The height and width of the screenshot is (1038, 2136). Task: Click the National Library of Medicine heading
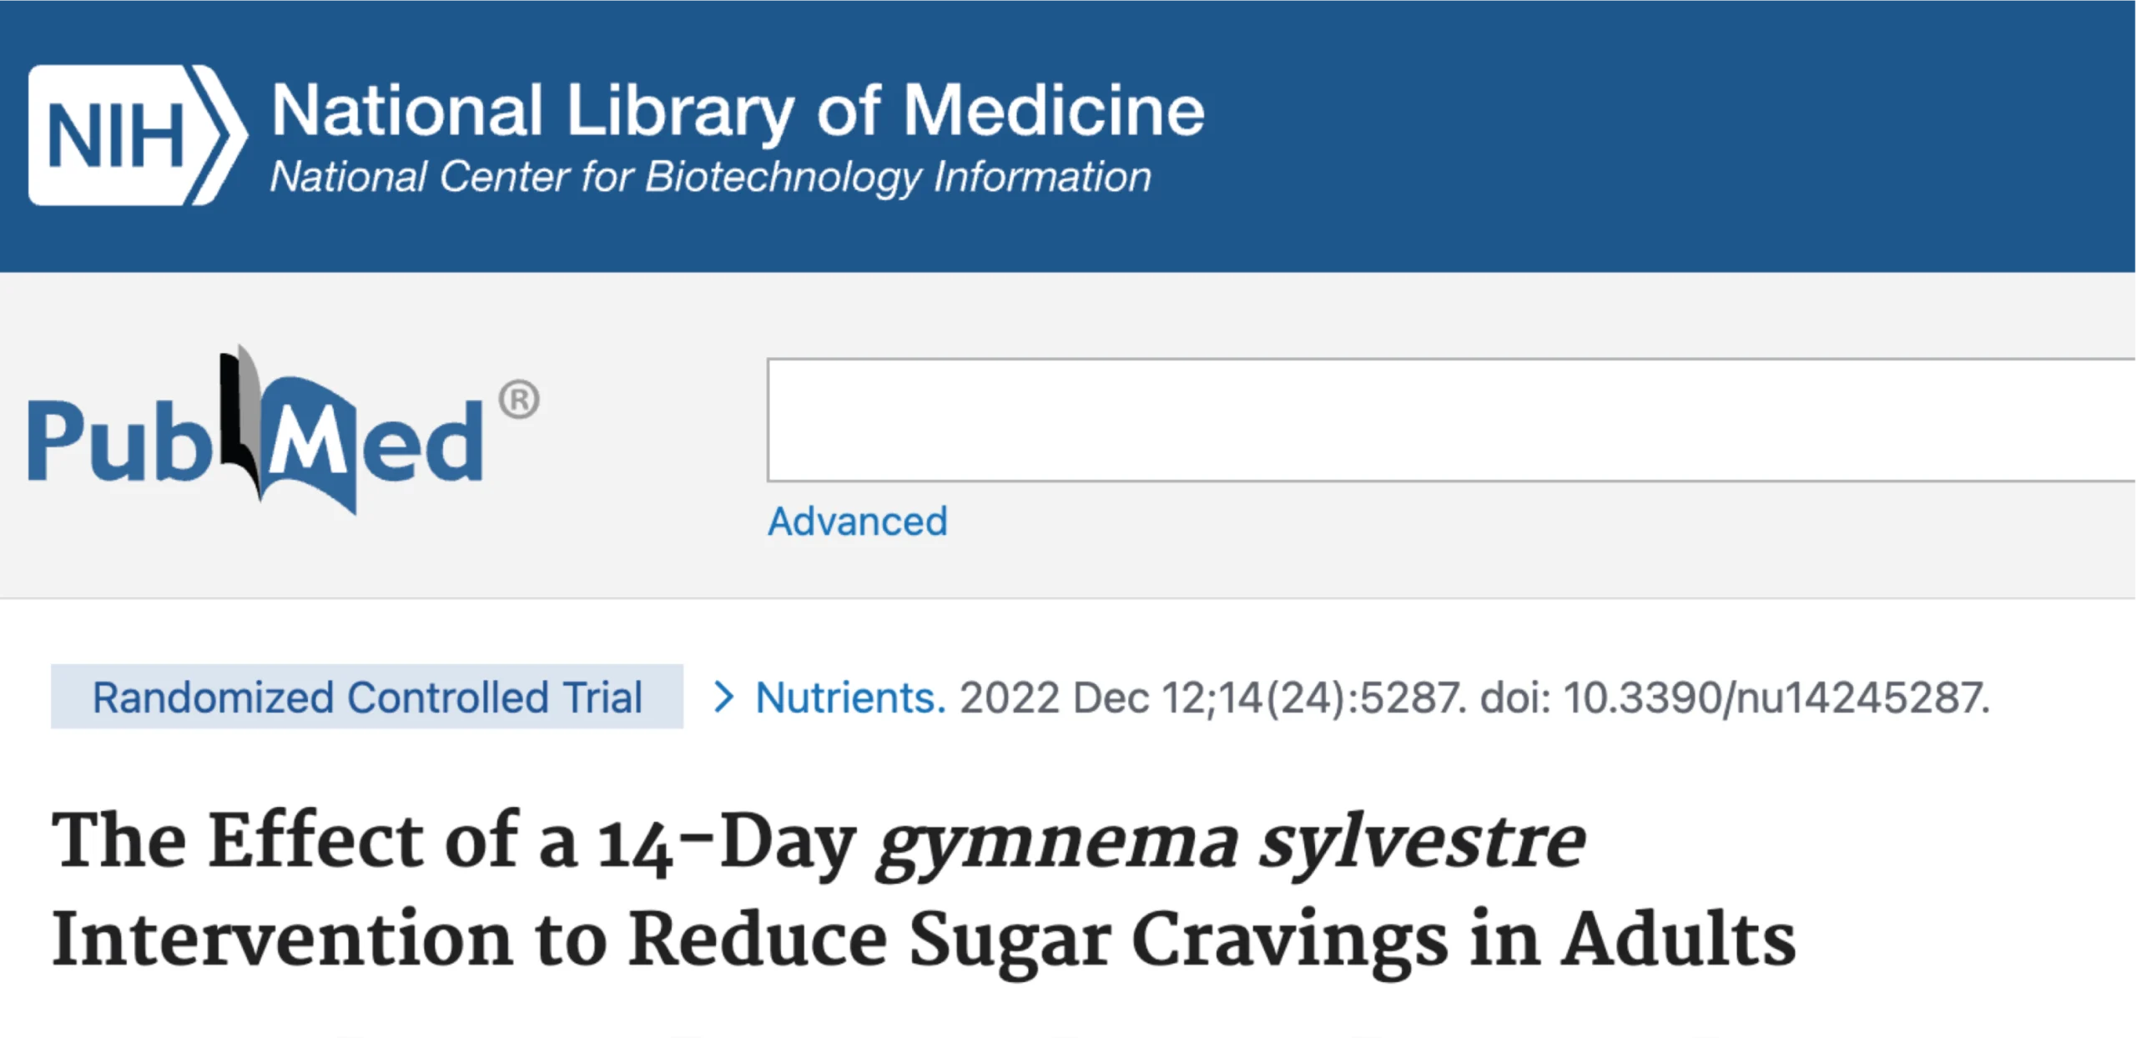[738, 111]
